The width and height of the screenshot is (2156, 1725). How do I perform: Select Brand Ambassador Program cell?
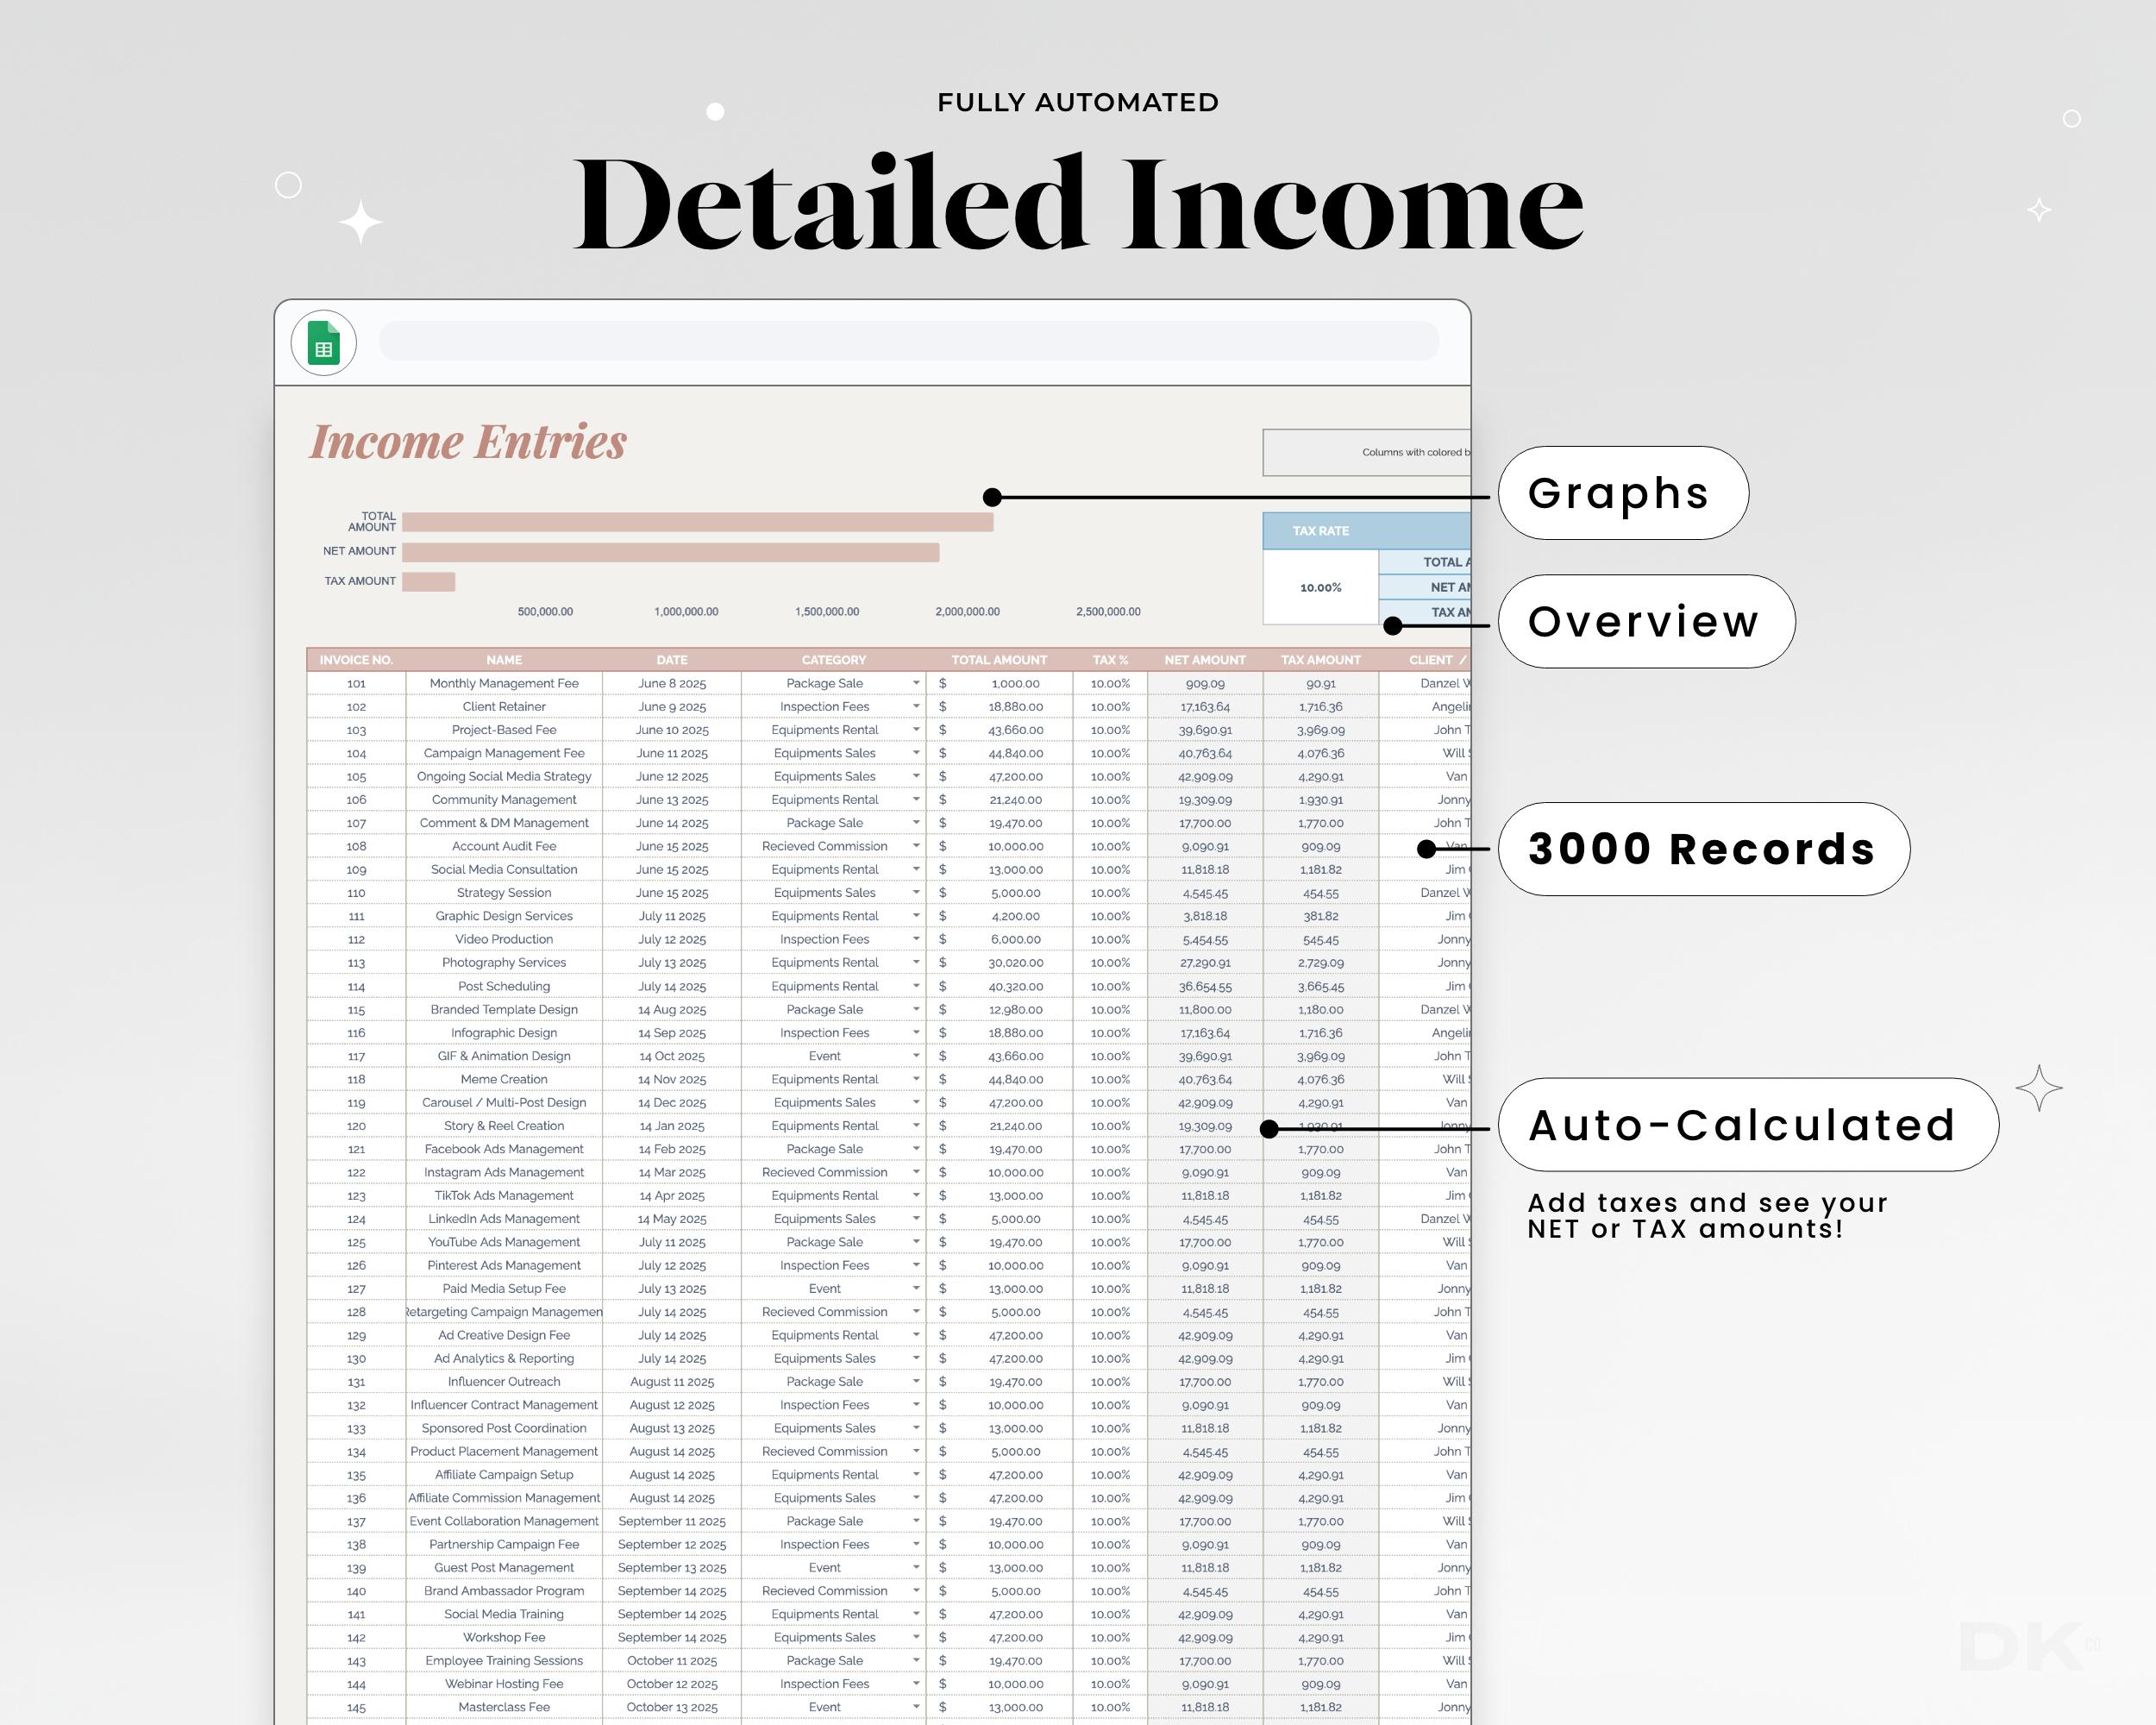504,1591
